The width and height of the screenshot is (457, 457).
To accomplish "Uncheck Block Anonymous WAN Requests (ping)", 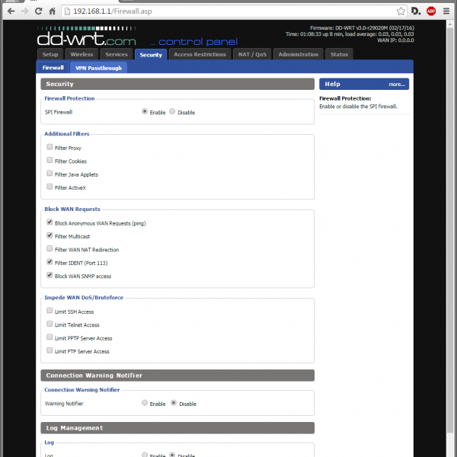I will click(x=50, y=223).
